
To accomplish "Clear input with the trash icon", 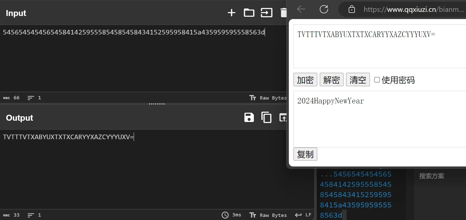I will coord(283,13).
